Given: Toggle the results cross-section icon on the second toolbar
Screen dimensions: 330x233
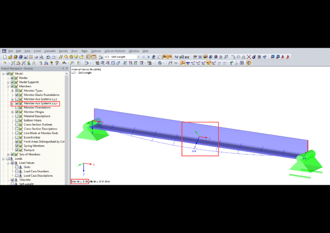Looking at the screenshot, I should pyautogui.click(x=182, y=63).
